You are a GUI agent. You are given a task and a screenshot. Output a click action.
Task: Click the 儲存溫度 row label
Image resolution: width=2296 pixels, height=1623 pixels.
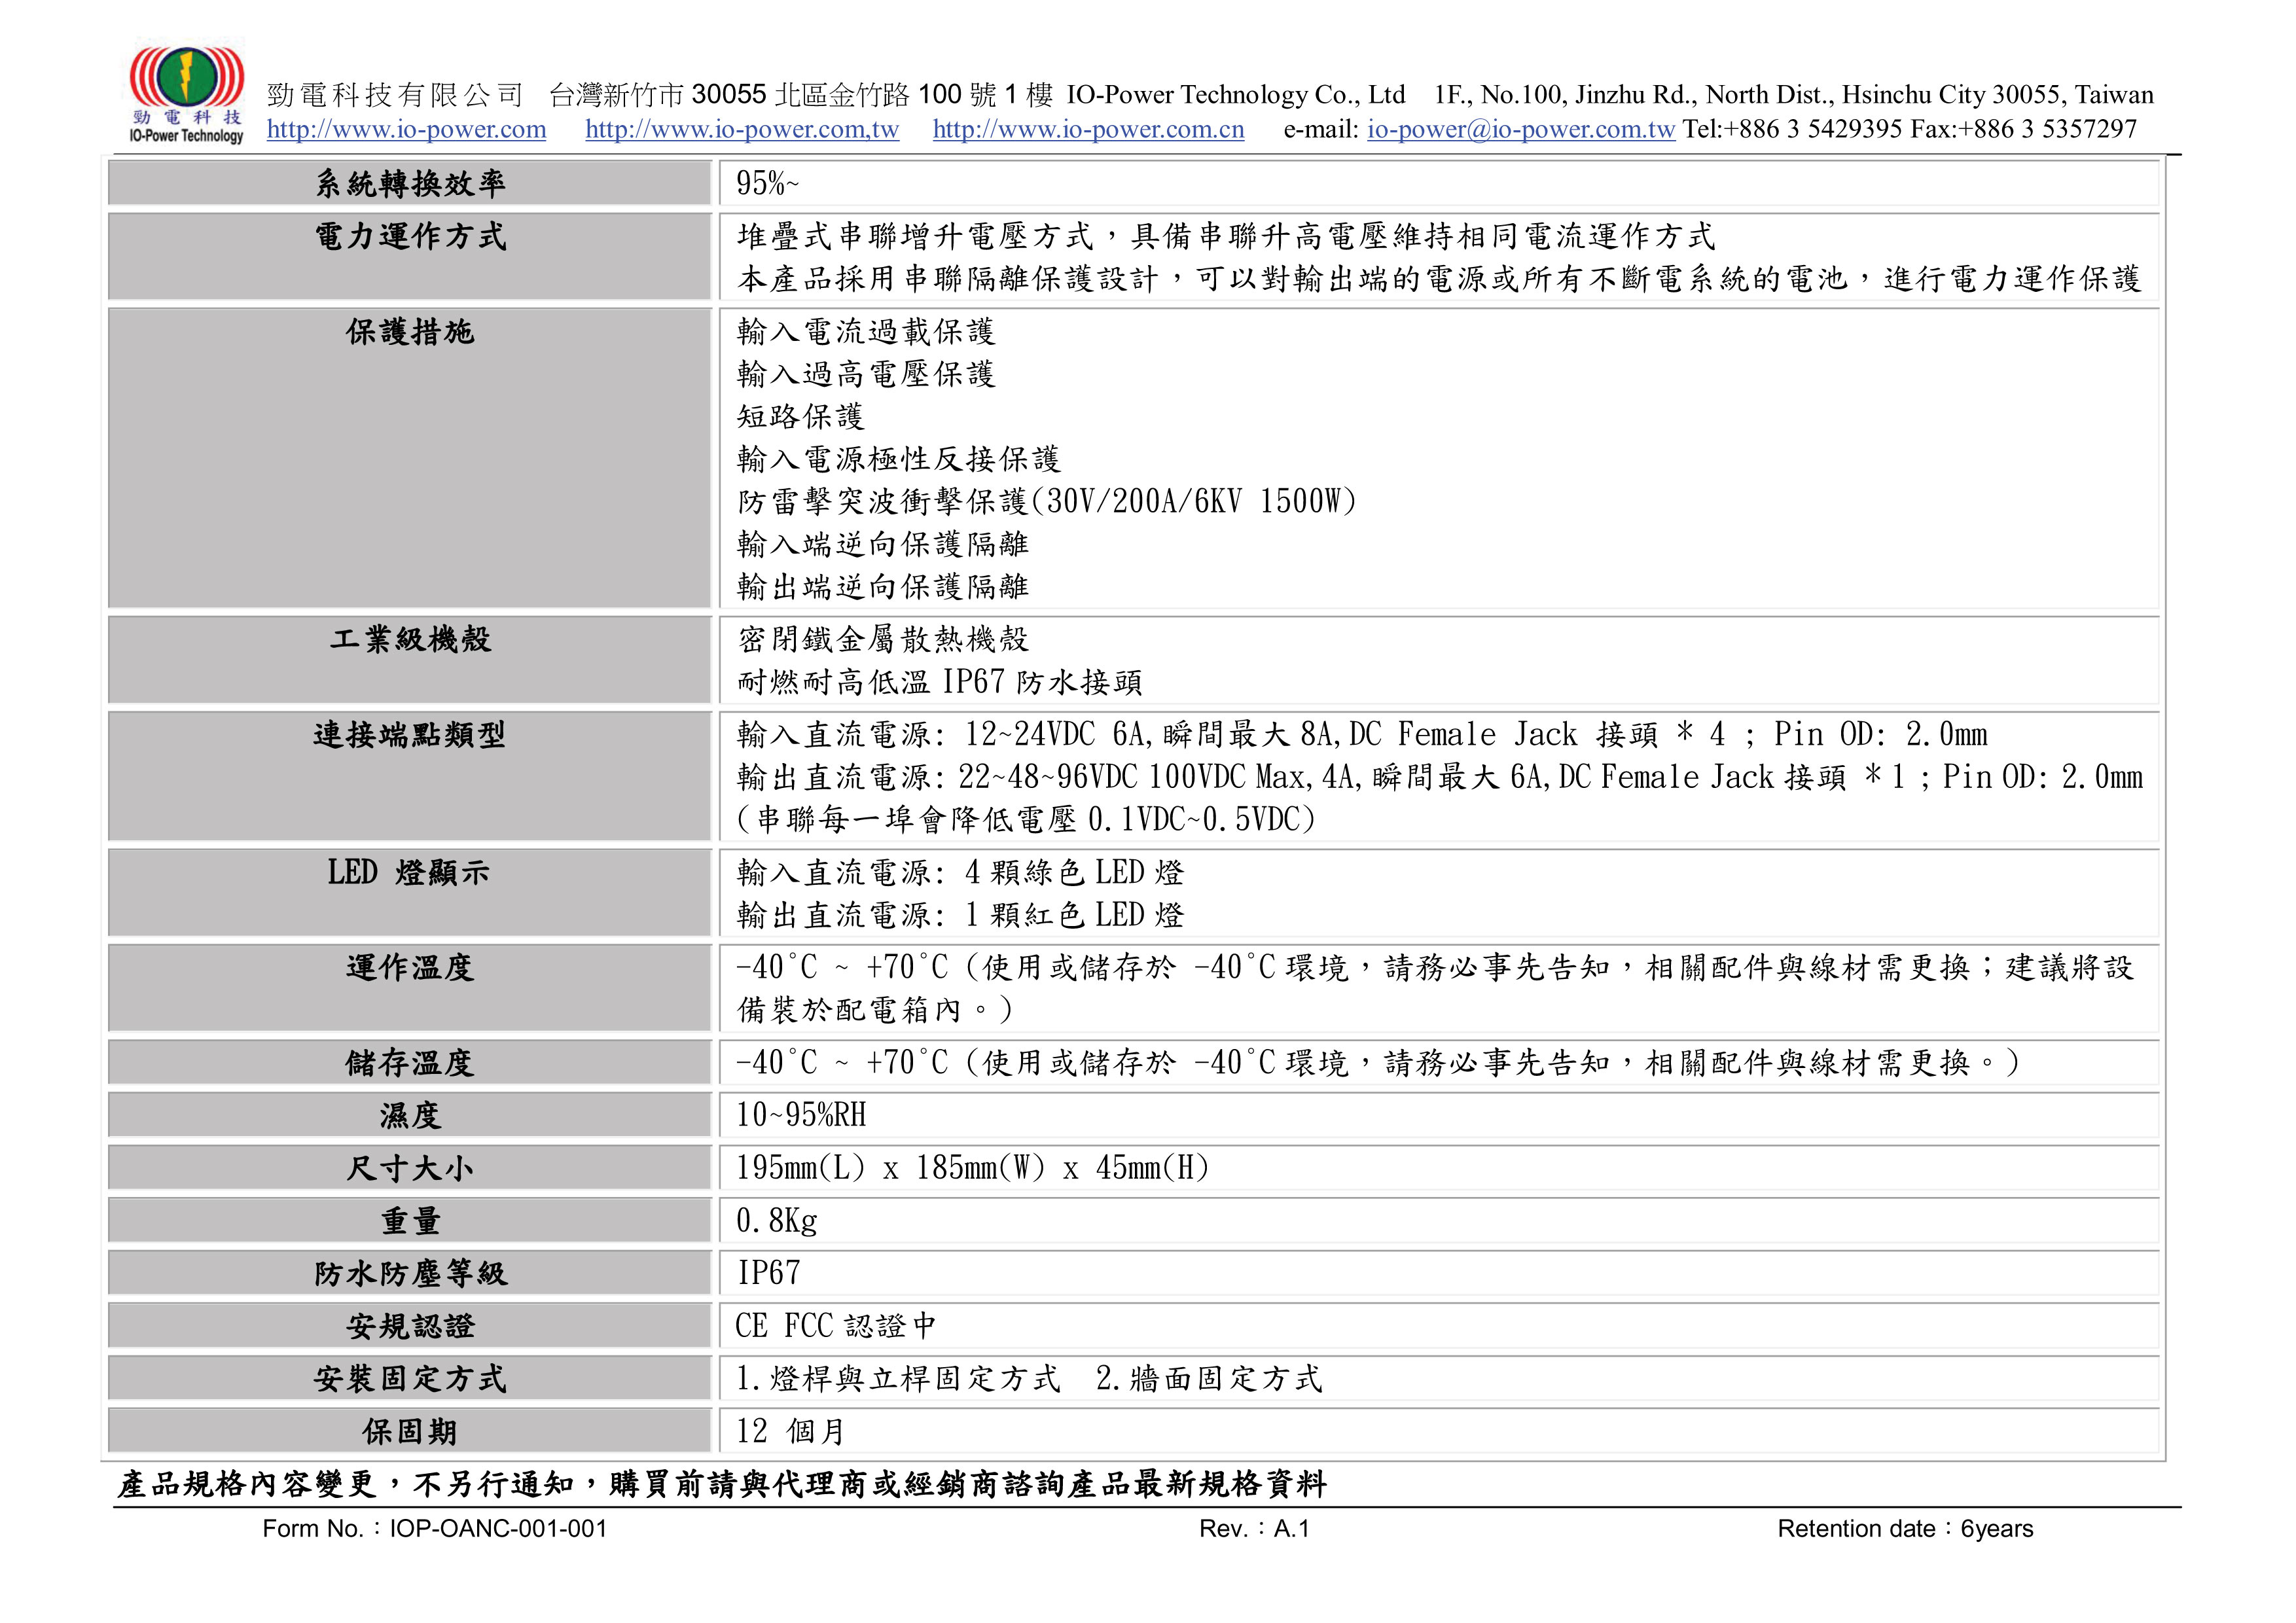[410, 1063]
